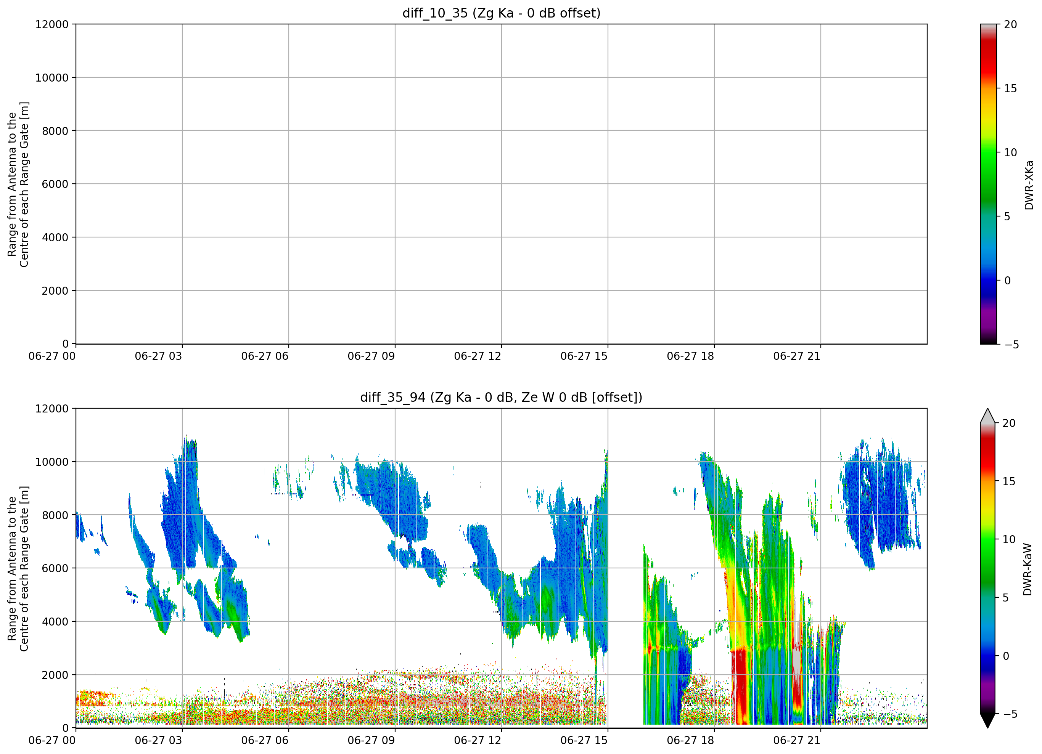
Task: Click the '5' tick on the DWR-KaW colorbar
Action: tap(1006, 597)
